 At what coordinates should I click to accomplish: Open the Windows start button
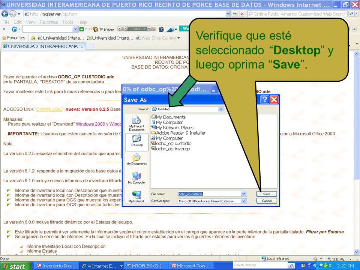[15, 266]
